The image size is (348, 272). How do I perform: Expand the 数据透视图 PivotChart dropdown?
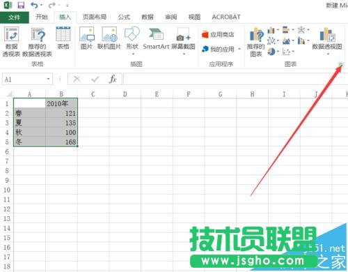(328, 54)
